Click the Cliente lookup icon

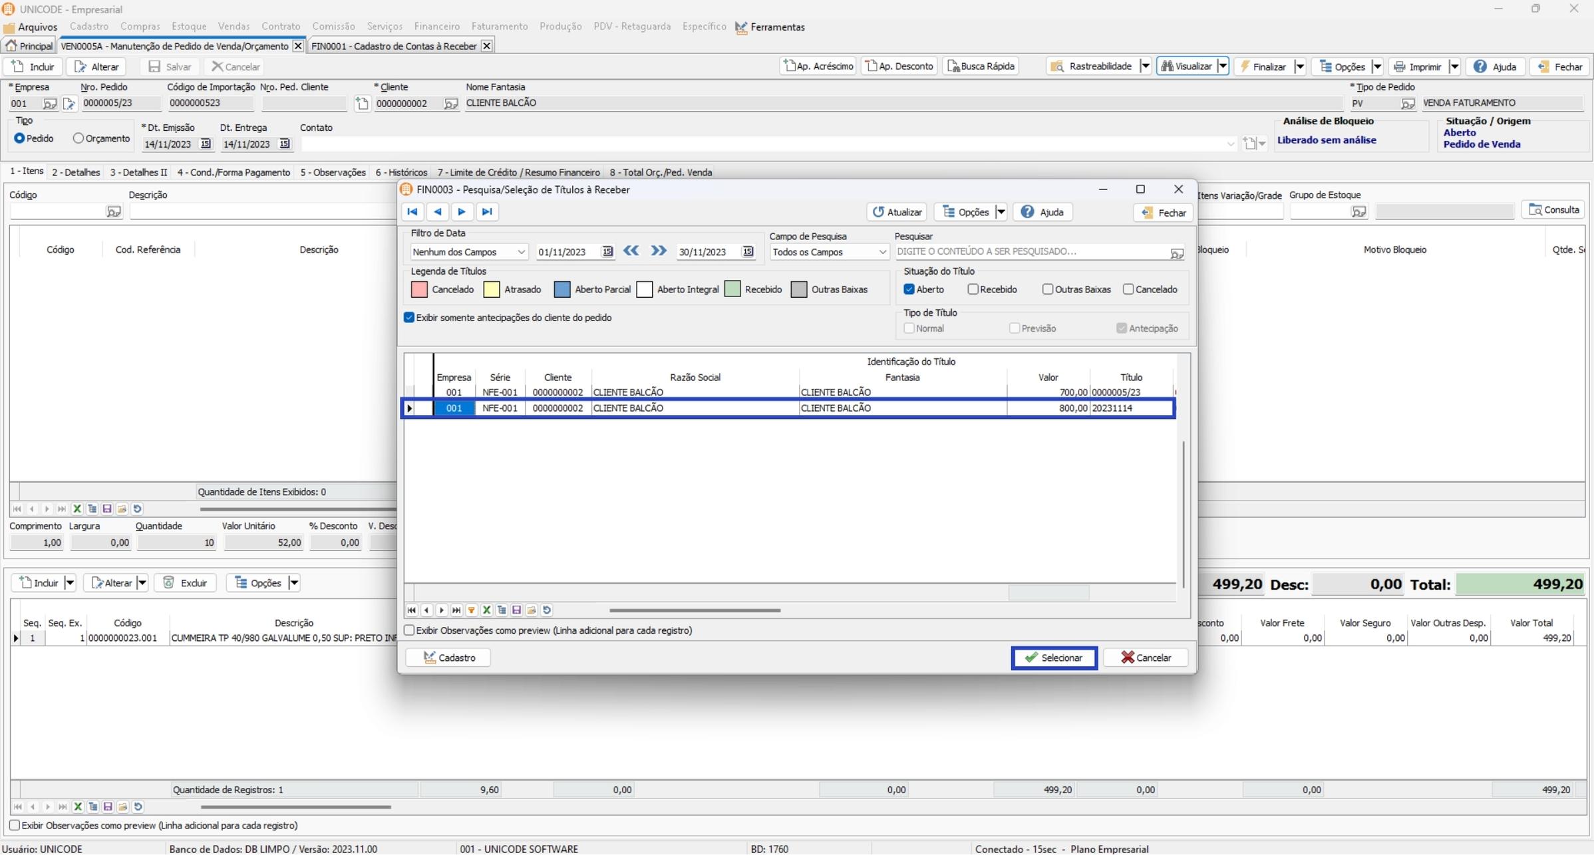tap(450, 104)
